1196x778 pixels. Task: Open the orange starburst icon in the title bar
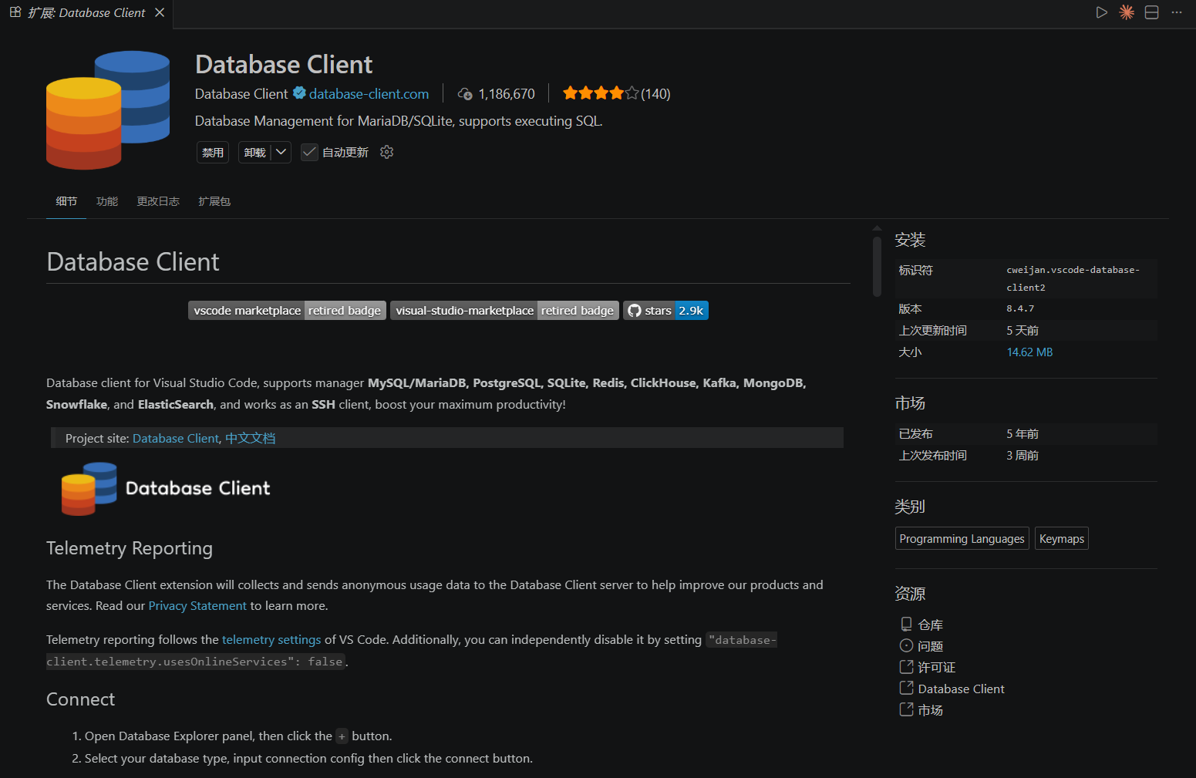tap(1127, 12)
